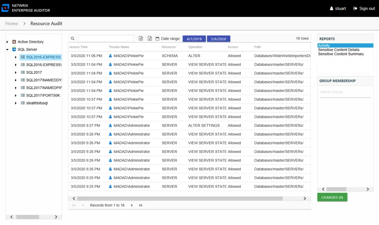Image resolution: width=379 pixels, height=225 pixels.
Task: Open the Sensitive Content Summary report
Action: (x=341, y=54)
